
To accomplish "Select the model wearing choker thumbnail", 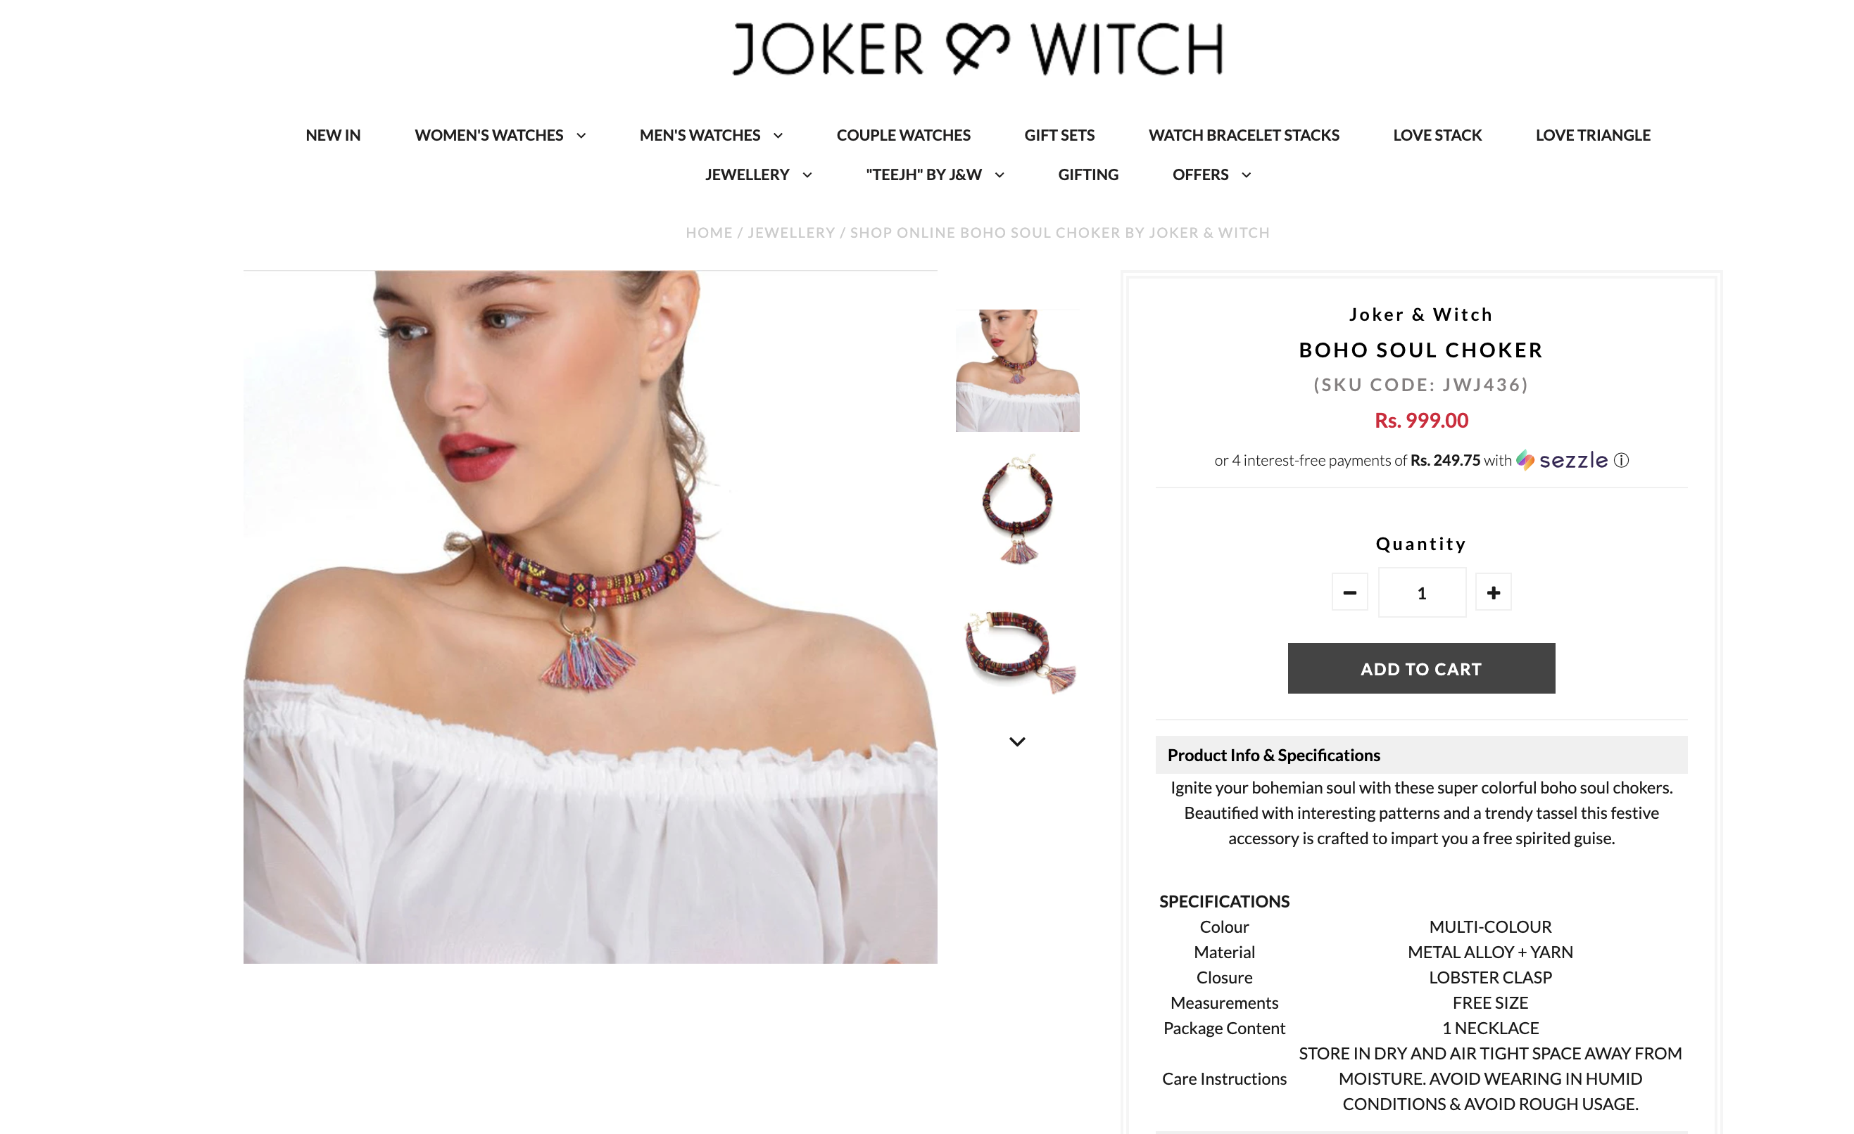I will tap(1017, 370).
